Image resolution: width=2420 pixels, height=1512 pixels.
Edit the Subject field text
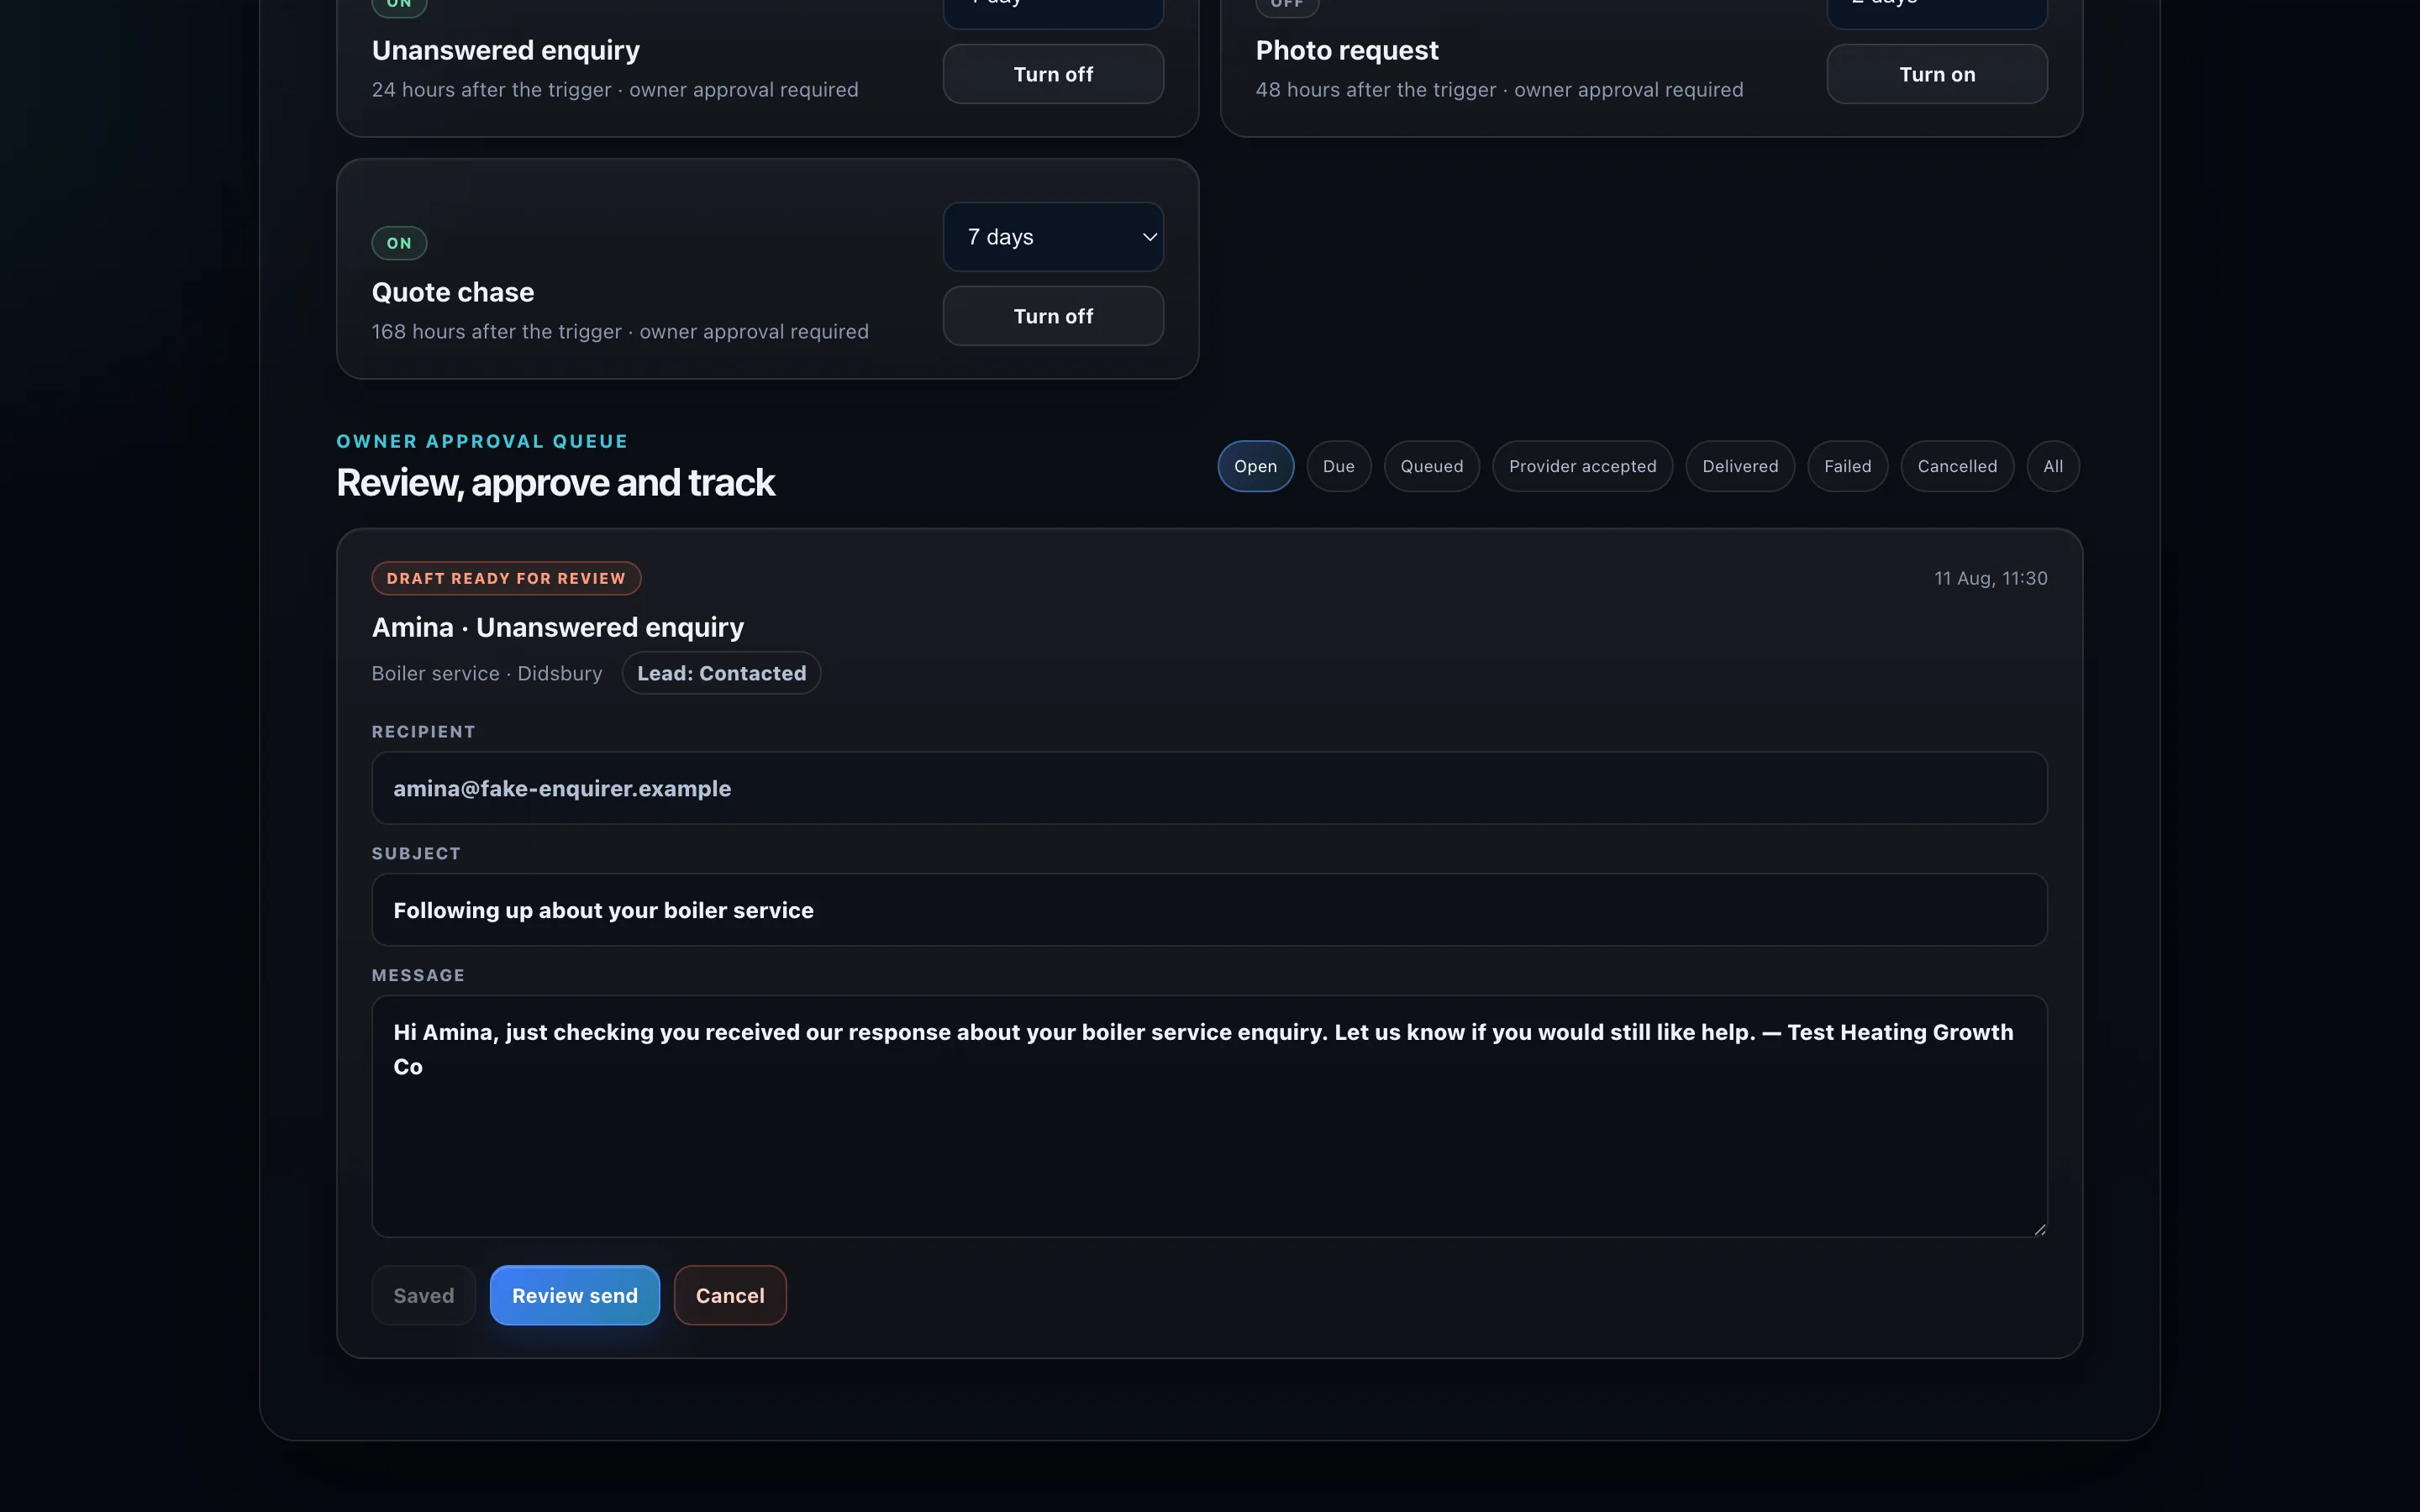[1209, 910]
